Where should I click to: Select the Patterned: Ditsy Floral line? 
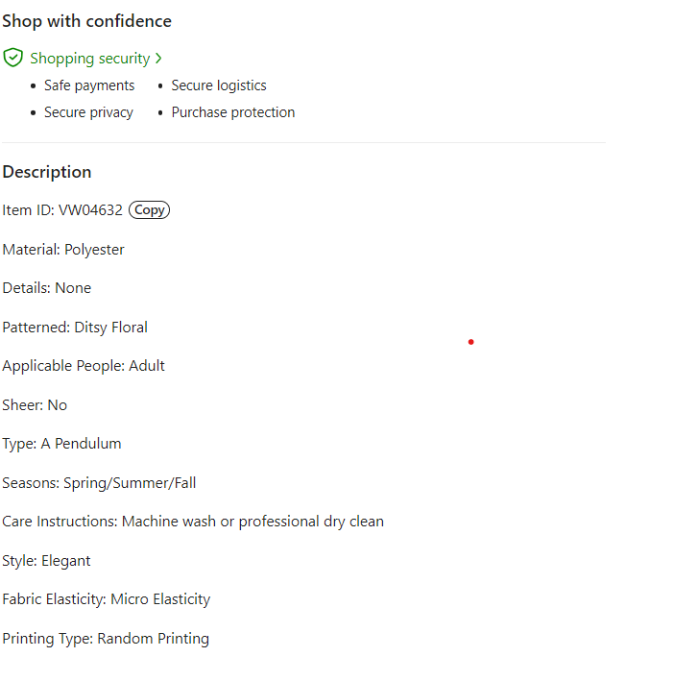point(75,328)
